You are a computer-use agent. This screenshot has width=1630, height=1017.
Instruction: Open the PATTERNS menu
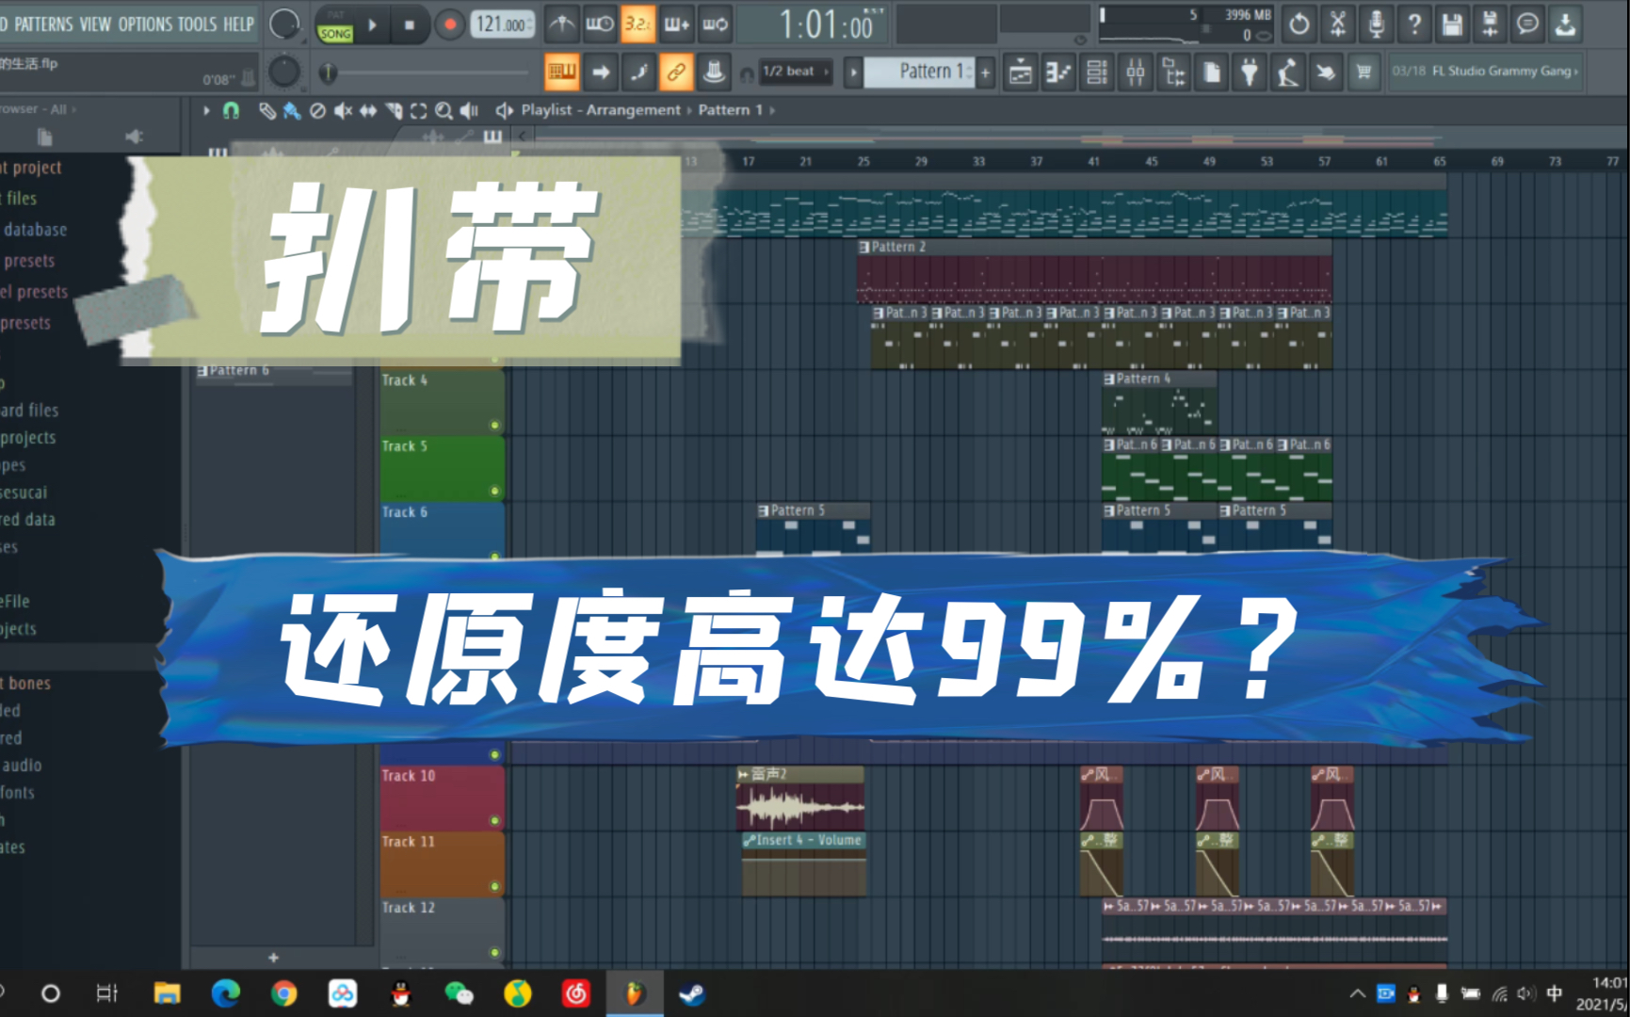[x=42, y=24]
